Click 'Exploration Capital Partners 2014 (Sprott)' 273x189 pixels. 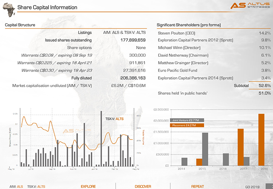tap(195, 78)
